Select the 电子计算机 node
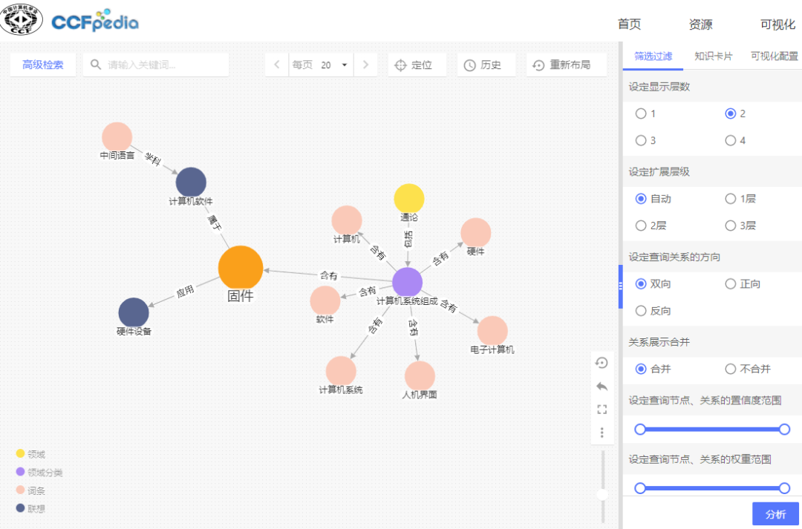 click(492, 331)
